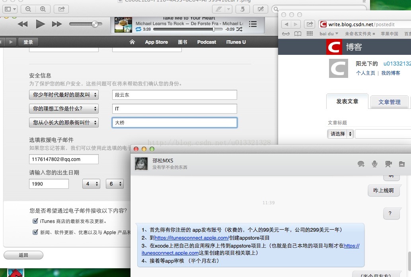Image resolution: width=411 pixels, height=277 pixels.
Task: Open the 未命名文件夹 bookmarks folder
Action: pyautogui.click(x=360, y=34)
